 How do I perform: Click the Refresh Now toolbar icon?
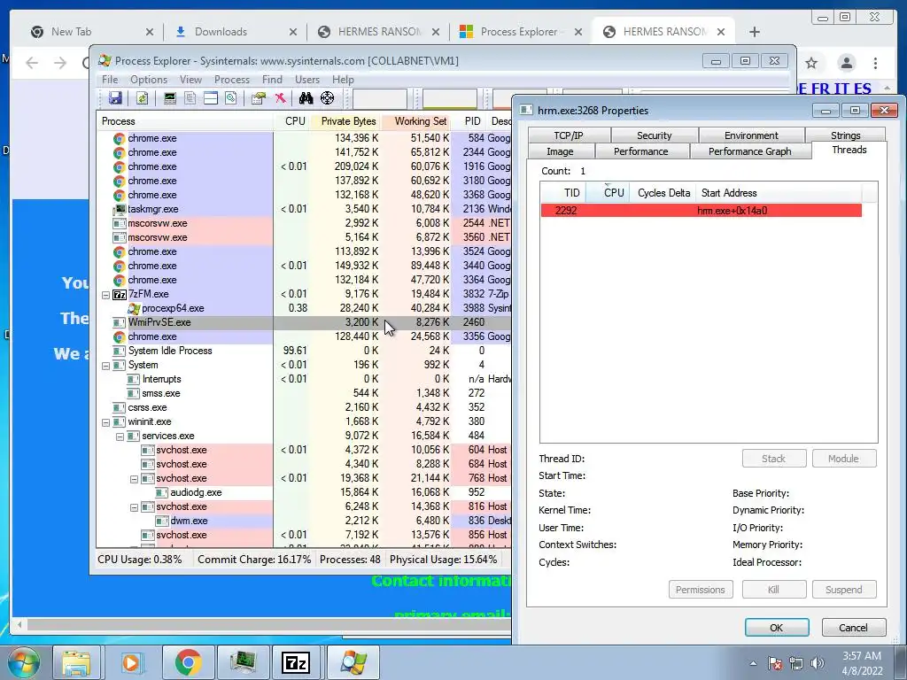tap(142, 97)
